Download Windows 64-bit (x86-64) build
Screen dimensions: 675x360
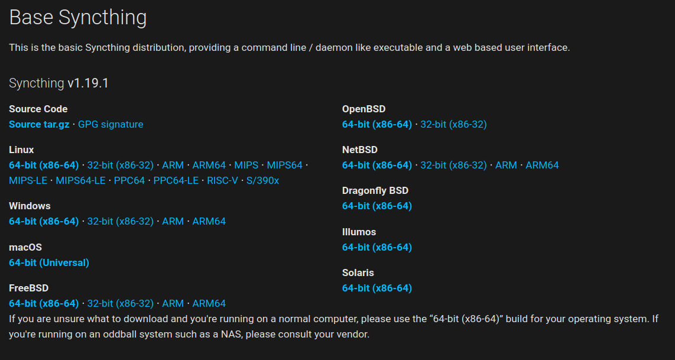[44, 221]
